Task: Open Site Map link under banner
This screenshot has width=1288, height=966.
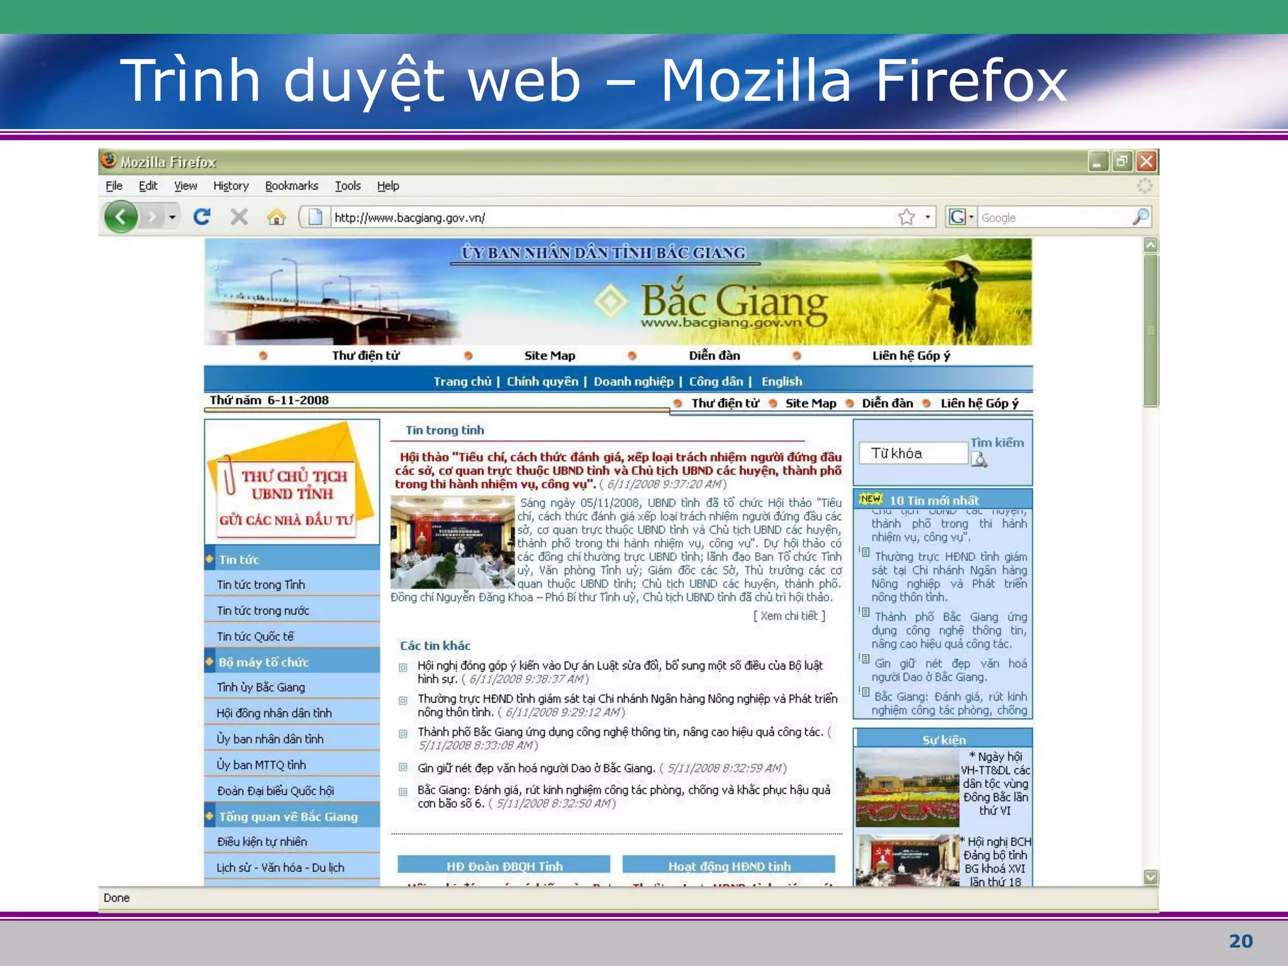Action: pyautogui.click(x=550, y=355)
